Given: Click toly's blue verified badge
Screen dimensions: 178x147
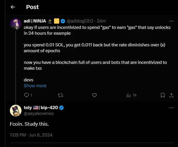Looking at the screenshot, I should pos(61,108).
